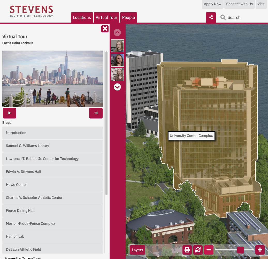Screen dimensions: 268x259
Task: Adjust the map zoom slider
Action: [x=240, y=250]
